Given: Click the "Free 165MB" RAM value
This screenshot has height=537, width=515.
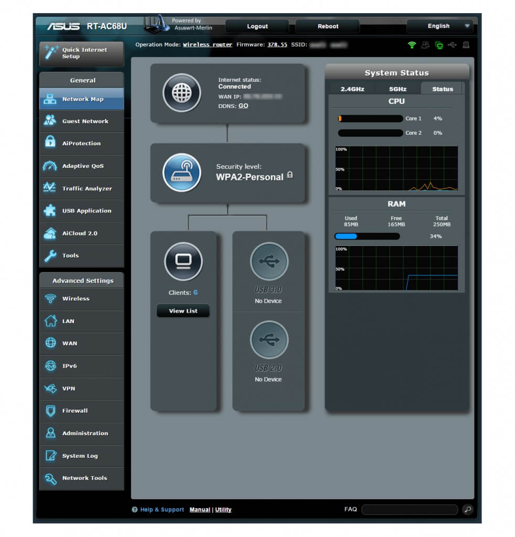Looking at the screenshot, I should (x=396, y=221).
